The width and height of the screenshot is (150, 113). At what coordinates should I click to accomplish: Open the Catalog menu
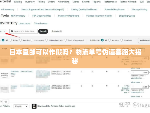[x=18, y=2]
